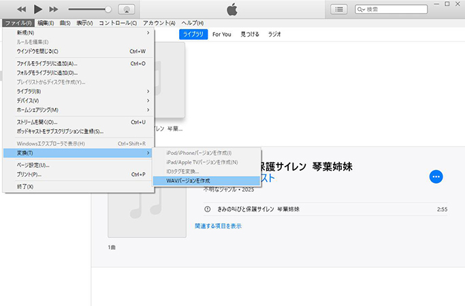Viewport: 465px width, 306px height.
Task: Click the Play button
Action: pos(37,10)
